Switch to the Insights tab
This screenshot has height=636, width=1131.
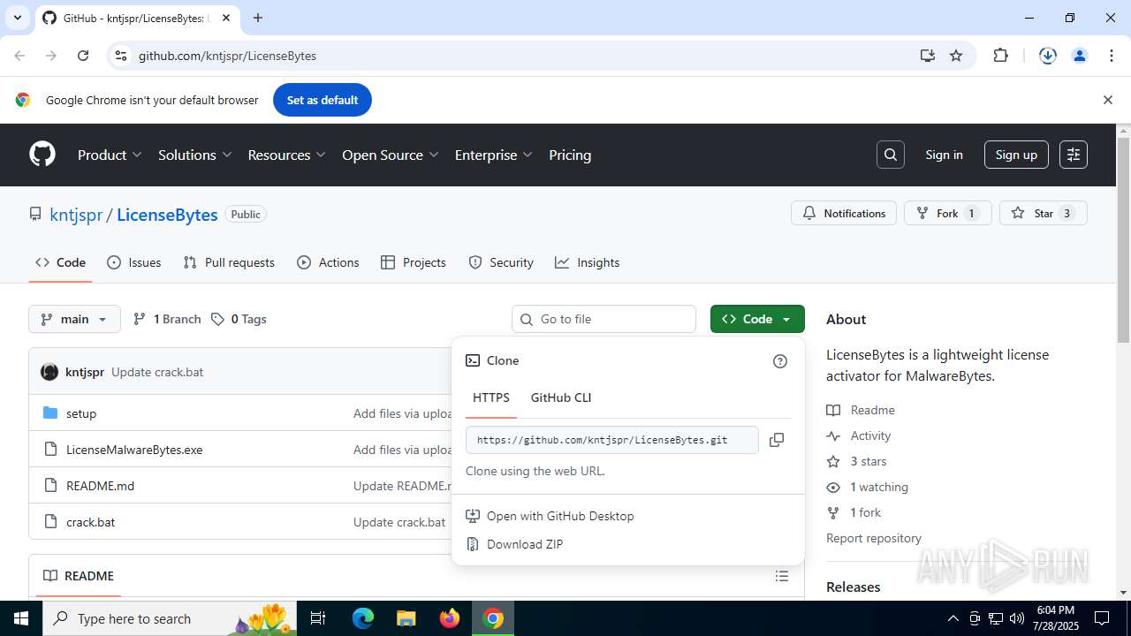click(588, 262)
